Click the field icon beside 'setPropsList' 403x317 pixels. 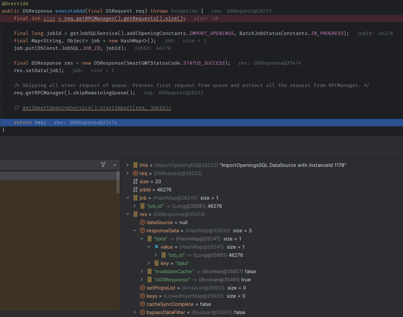point(142,288)
